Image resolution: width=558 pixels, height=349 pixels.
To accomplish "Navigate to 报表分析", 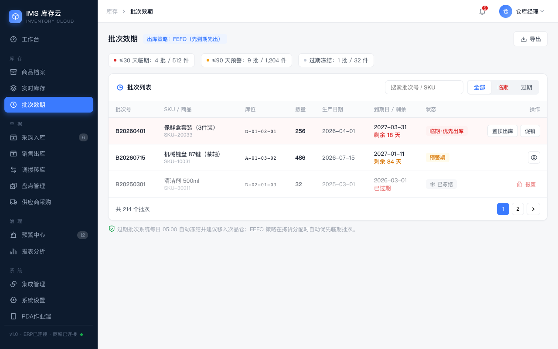I will tap(49, 251).
